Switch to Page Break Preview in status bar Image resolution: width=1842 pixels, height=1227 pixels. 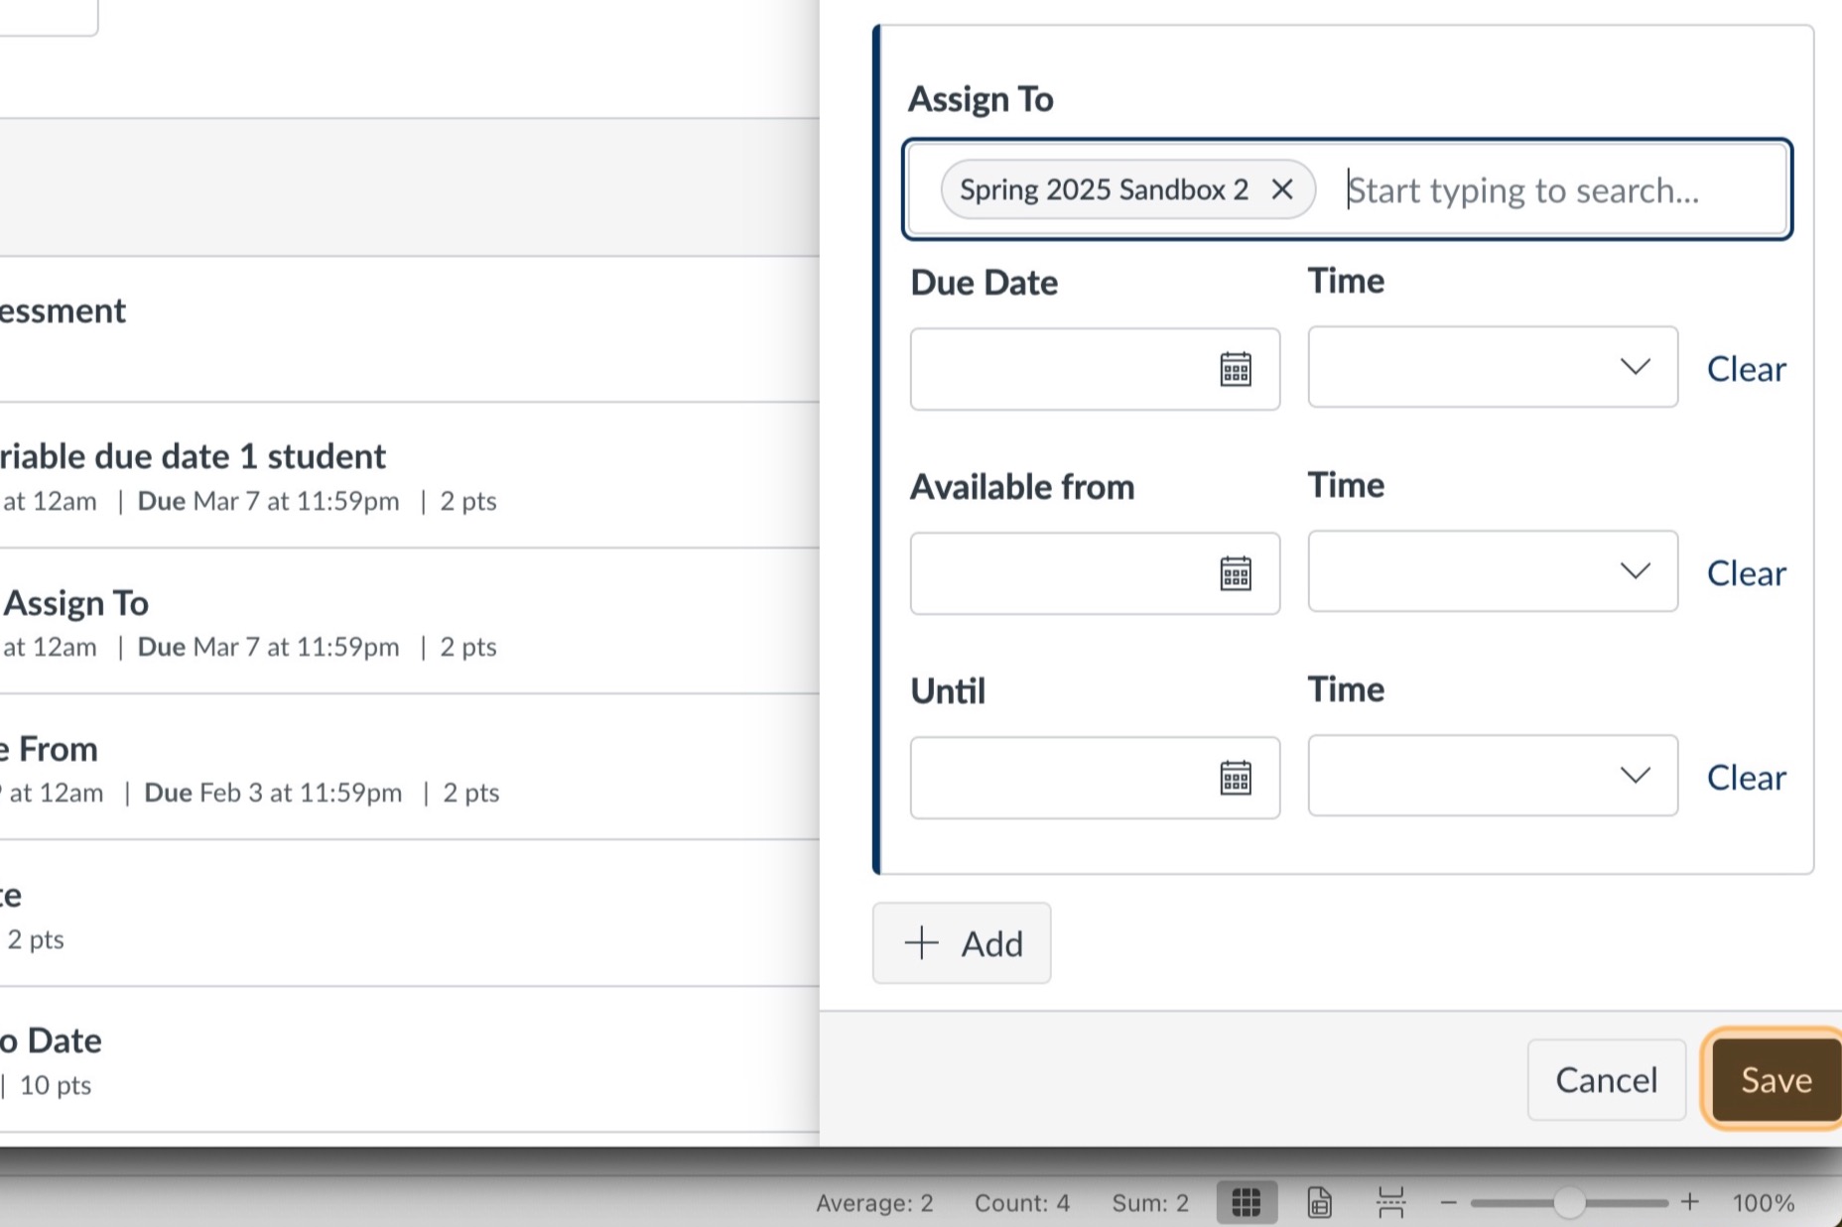(x=1390, y=1203)
